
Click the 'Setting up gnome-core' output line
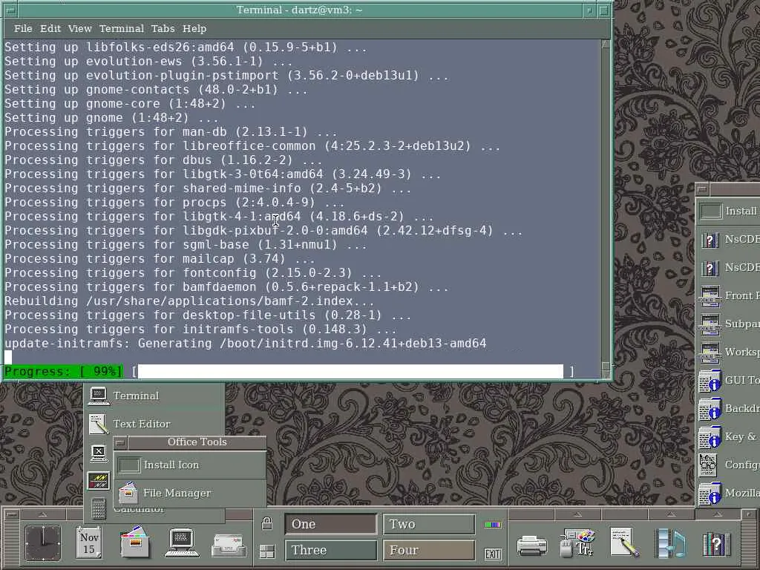coord(130,104)
